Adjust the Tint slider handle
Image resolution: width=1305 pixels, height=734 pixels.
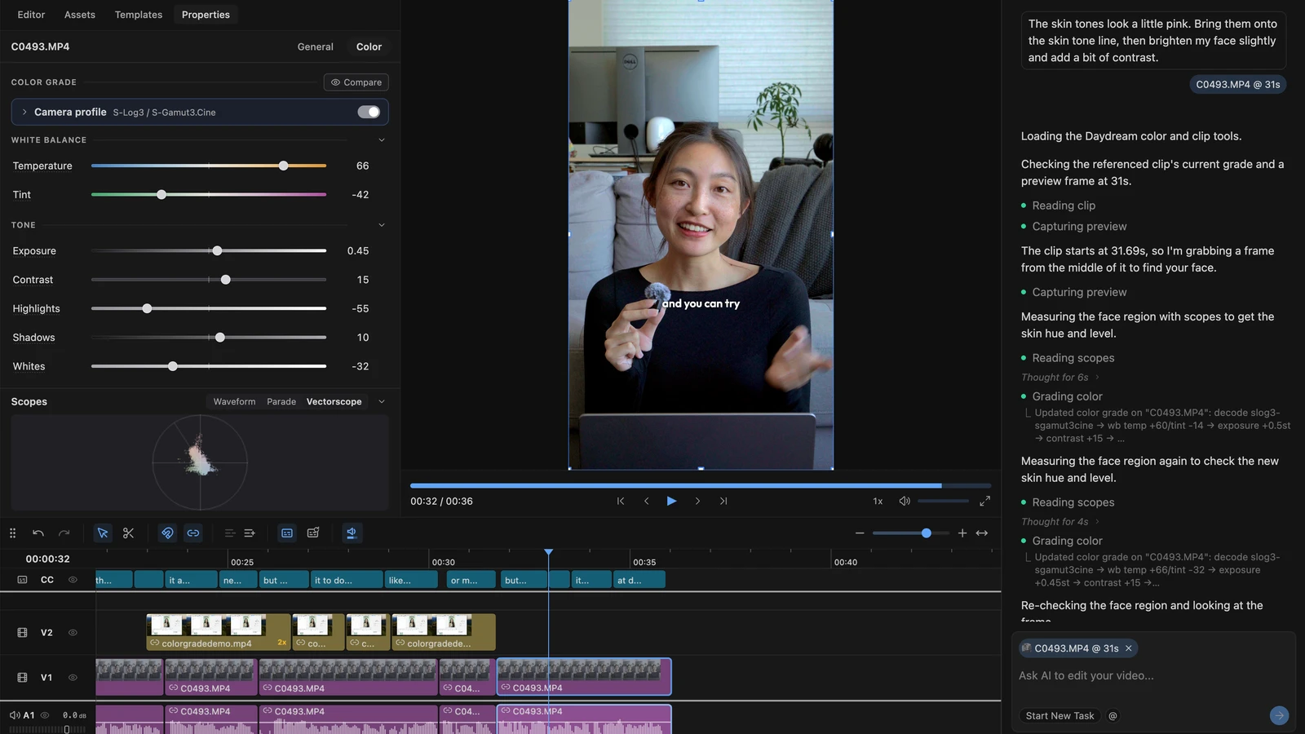[161, 194]
